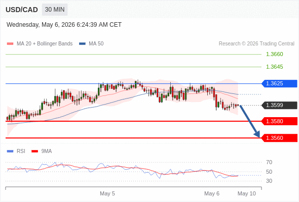299x202 pixels.
Task: Click the Wednesday, May 6, 2026 timestamp
Action: tap(64, 25)
